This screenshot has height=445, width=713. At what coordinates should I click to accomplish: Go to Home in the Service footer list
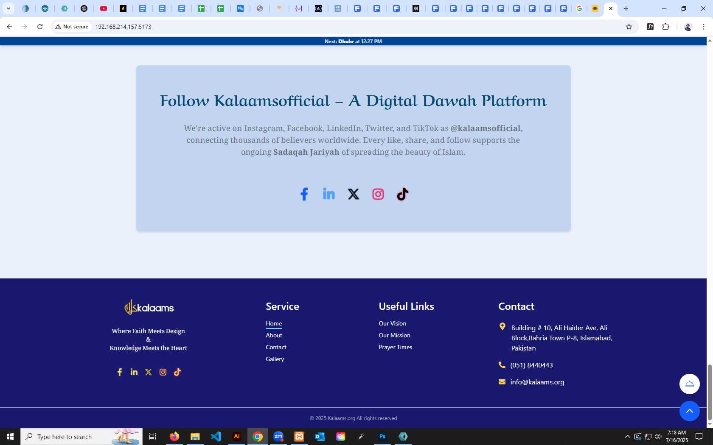click(274, 323)
